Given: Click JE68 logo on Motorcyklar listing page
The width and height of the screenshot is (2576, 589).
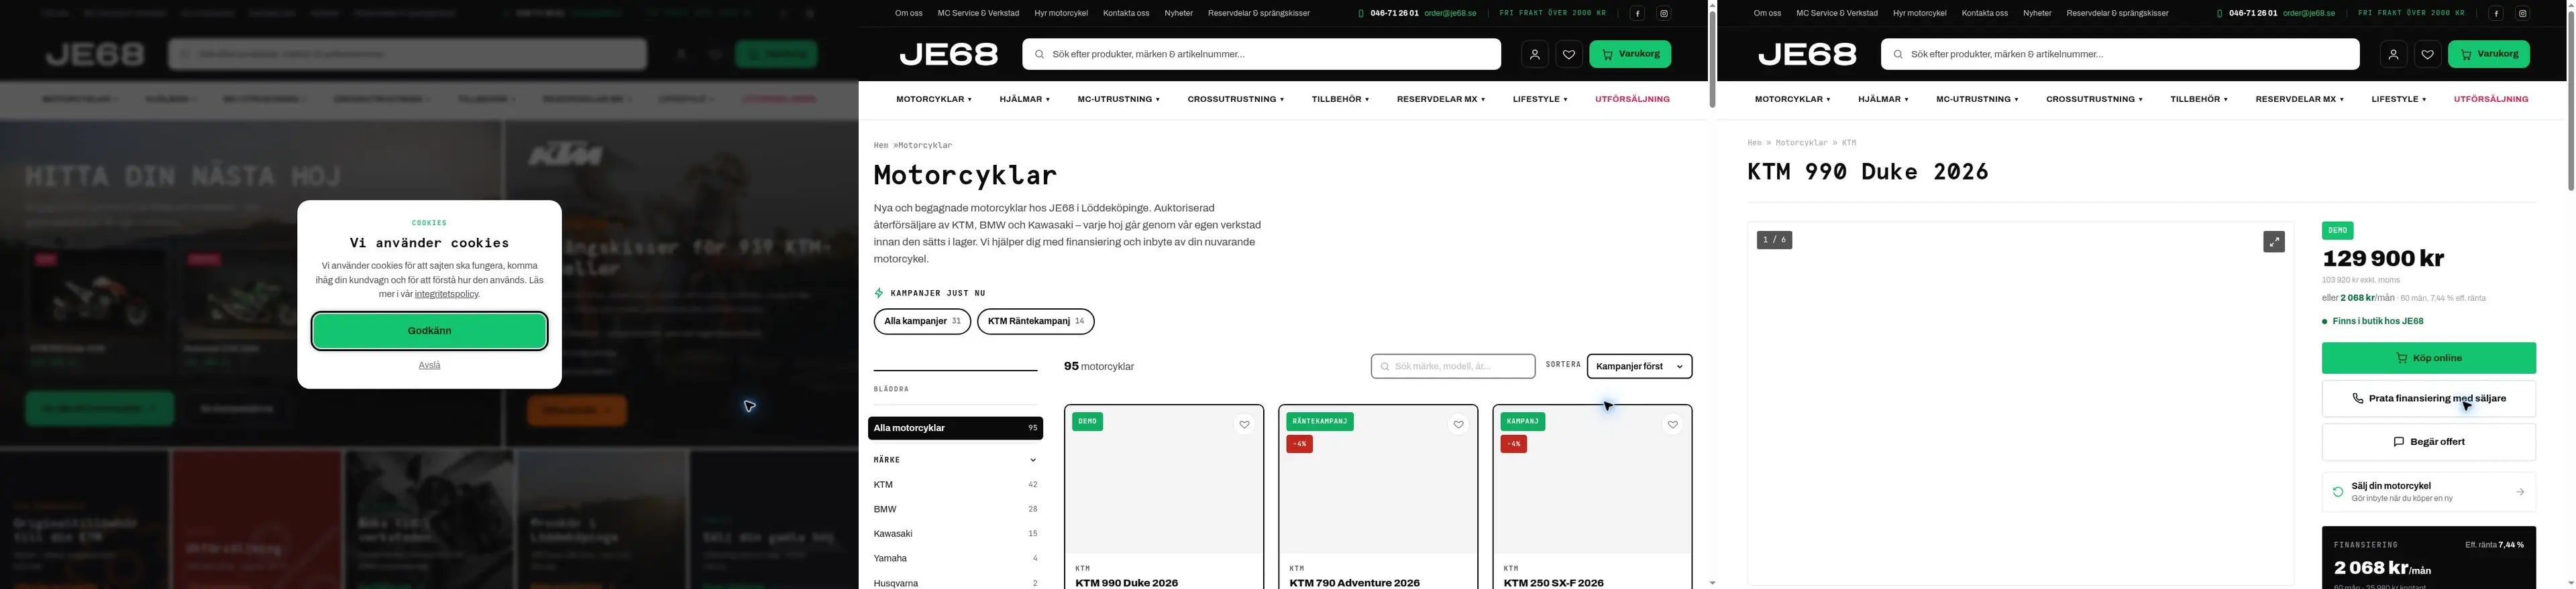Looking at the screenshot, I should (949, 54).
